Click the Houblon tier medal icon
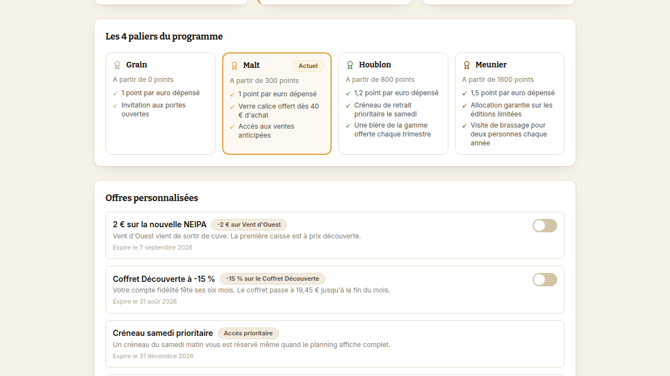Viewport: 670px width, 376px height. (350, 65)
